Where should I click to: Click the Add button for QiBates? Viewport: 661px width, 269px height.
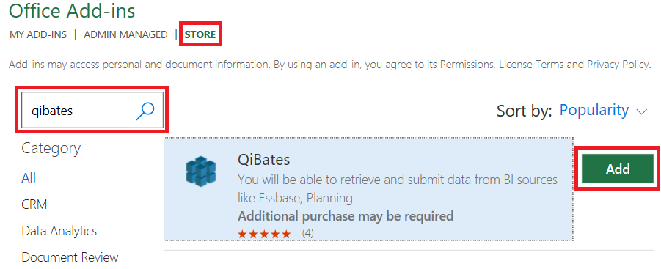tap(618, 169)
